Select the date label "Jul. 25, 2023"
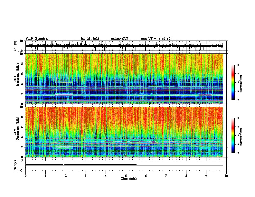 pos(90,39)
